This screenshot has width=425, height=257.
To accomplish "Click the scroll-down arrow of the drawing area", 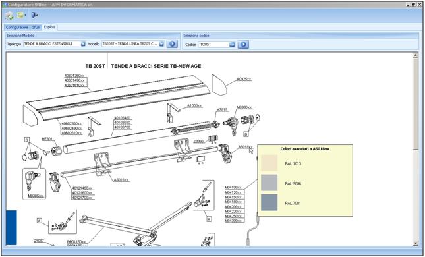I will (x=416, y=243).
